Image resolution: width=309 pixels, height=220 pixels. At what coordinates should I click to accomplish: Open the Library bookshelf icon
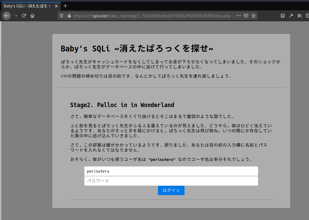299,16
